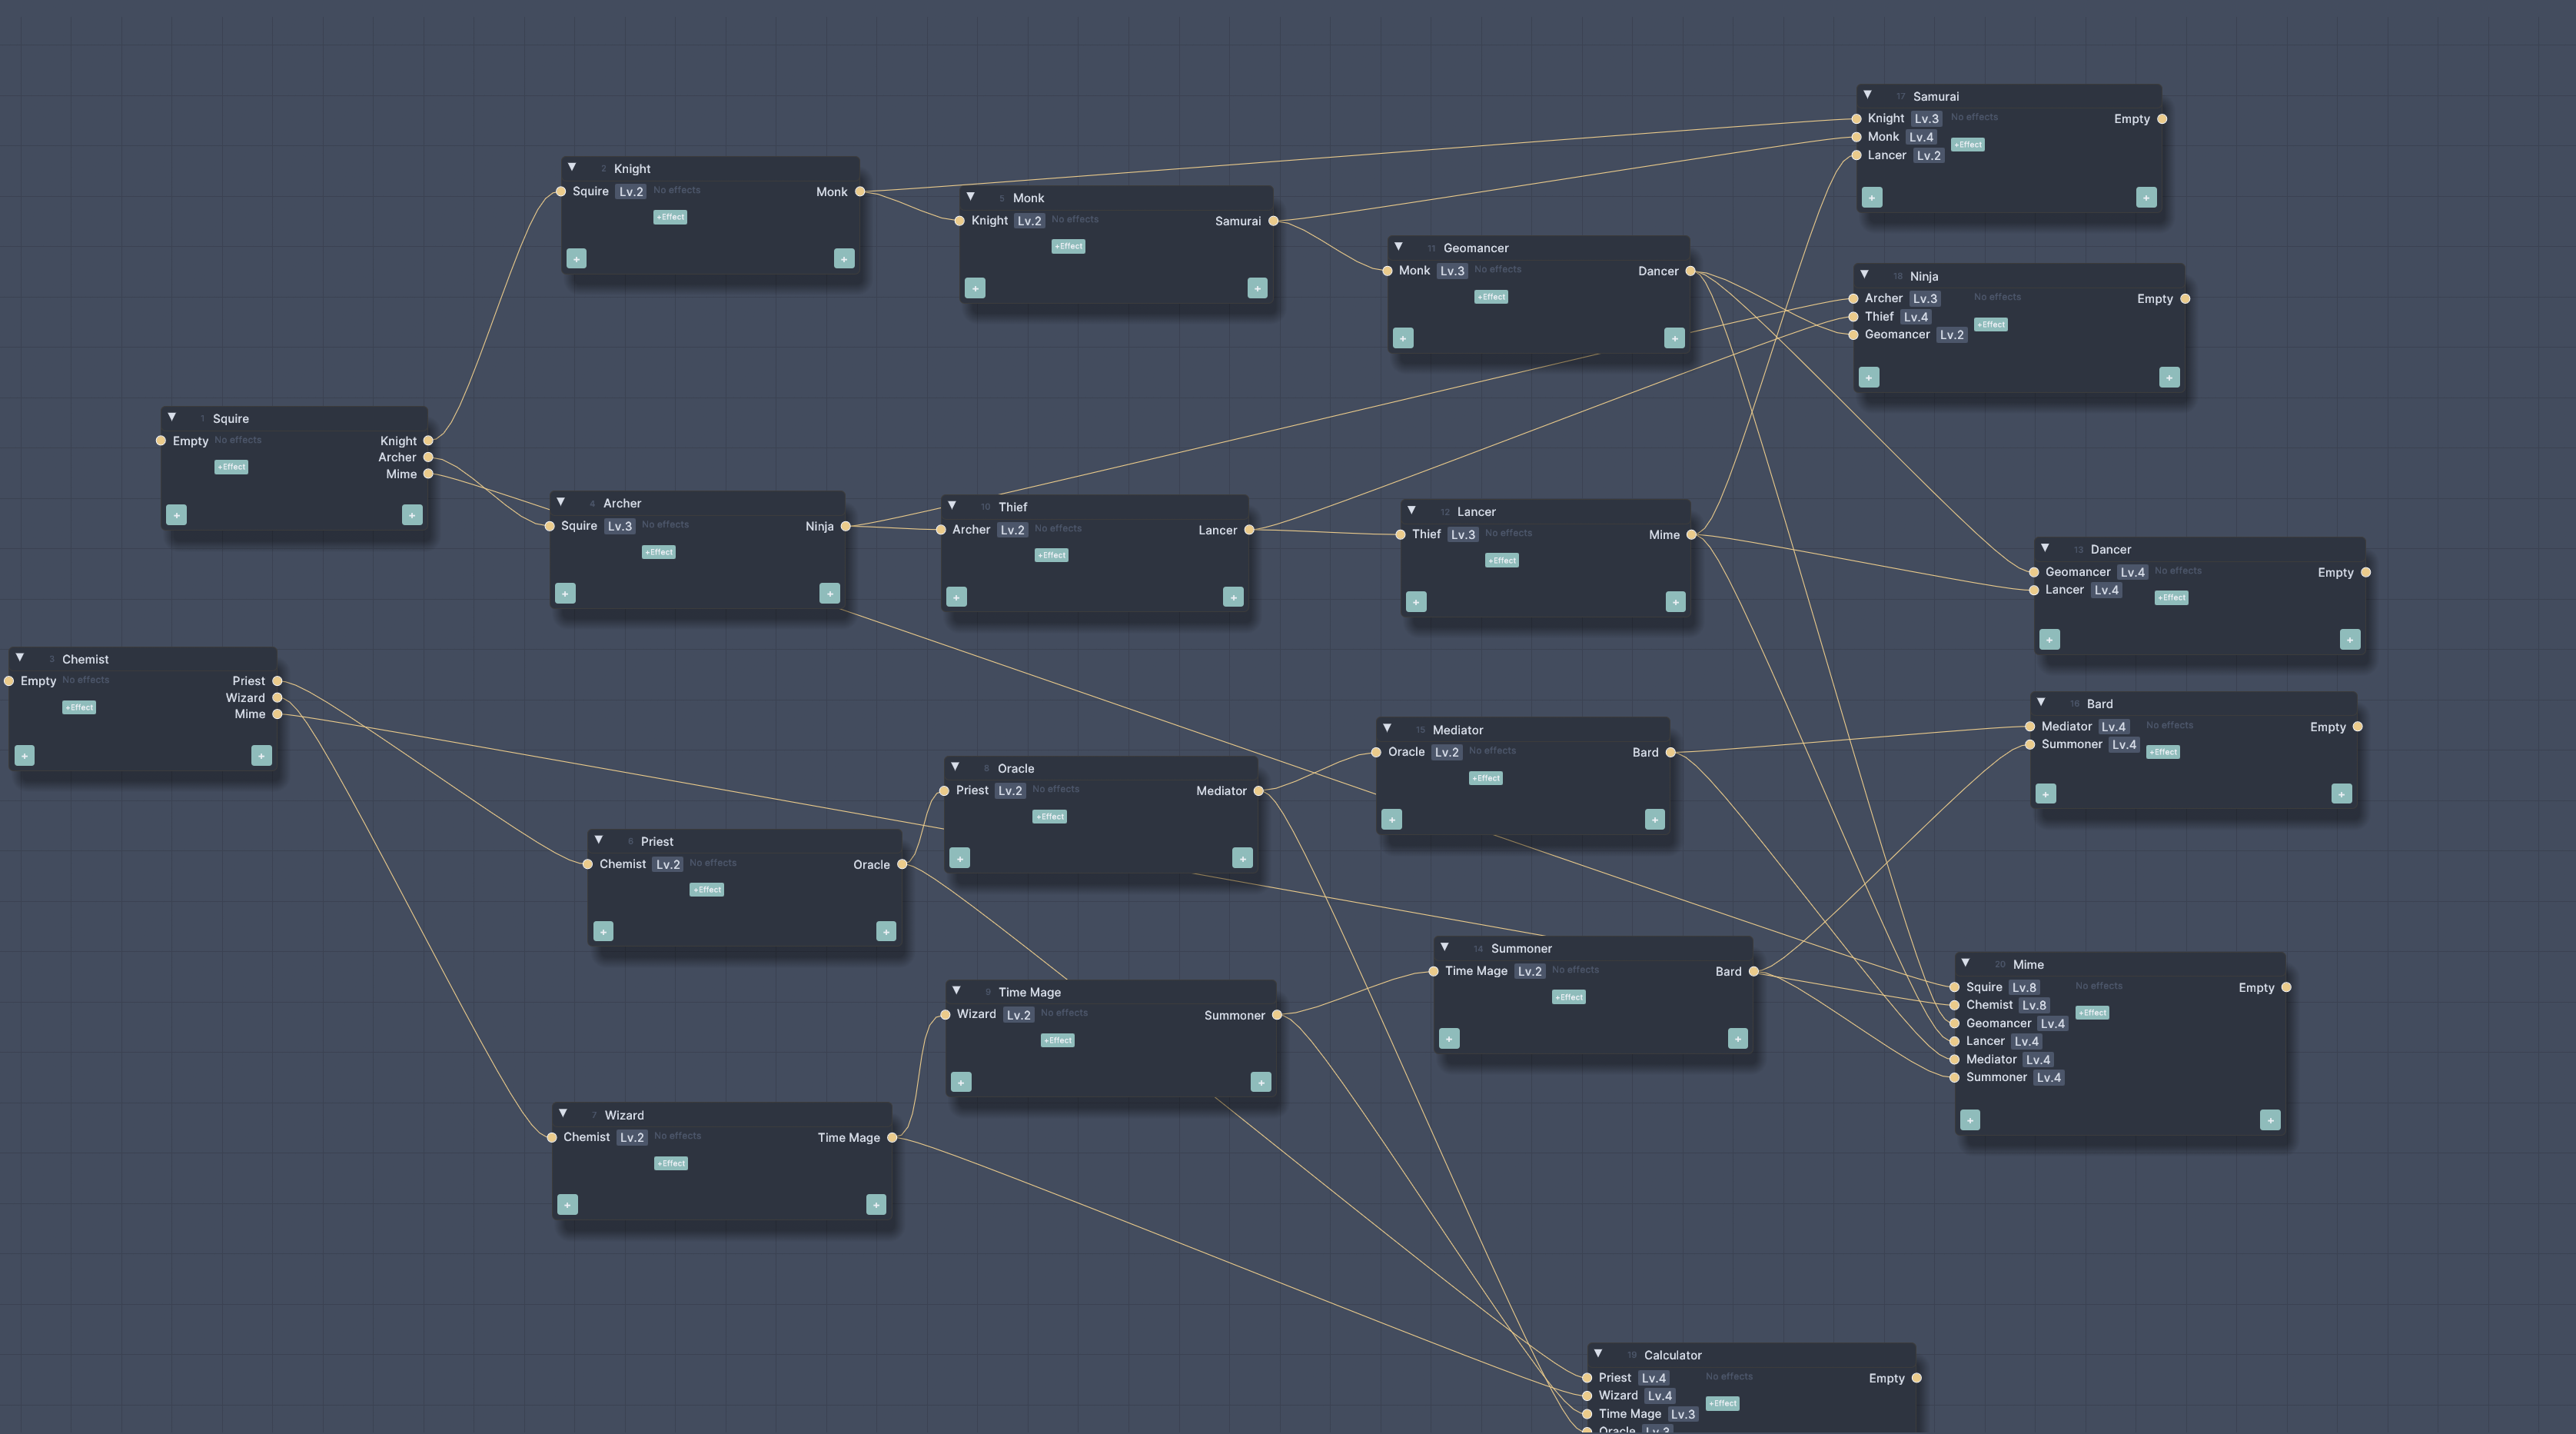This screenshot has width=2576, height=1434.
Task: Click the bottom-left plus icon on the Chemist node
Action: (x=24, y=755)
